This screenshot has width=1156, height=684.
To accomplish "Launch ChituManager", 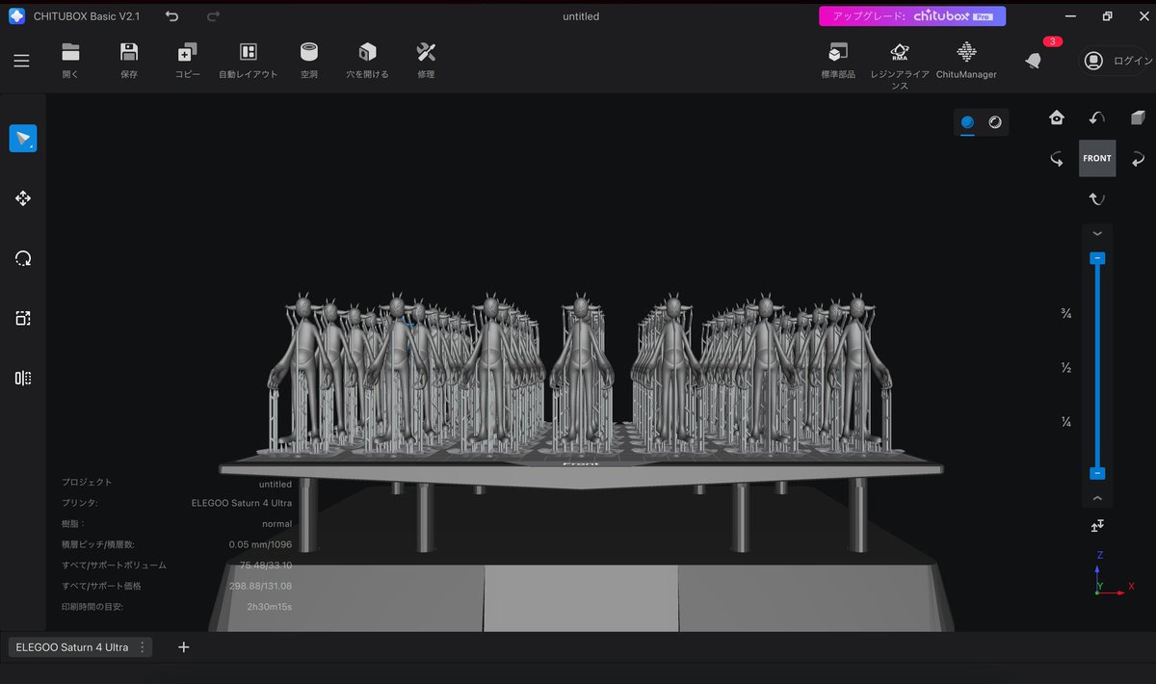I will pos(966,60).
